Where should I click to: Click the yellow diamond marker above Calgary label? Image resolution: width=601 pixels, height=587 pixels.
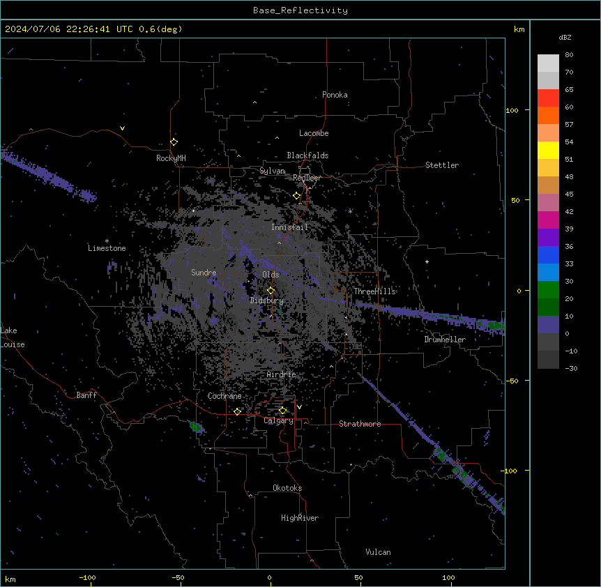282,411
